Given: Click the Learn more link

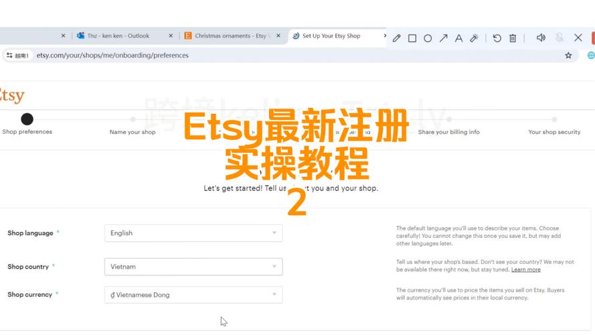Looking at the screenshot, I should tap(525, 269).
